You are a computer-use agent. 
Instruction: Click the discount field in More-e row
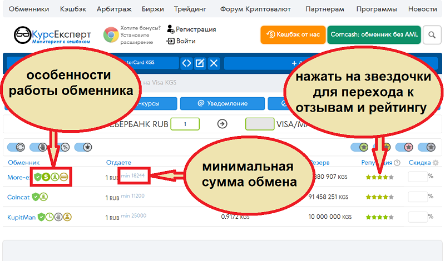click(x=418, y=177)
